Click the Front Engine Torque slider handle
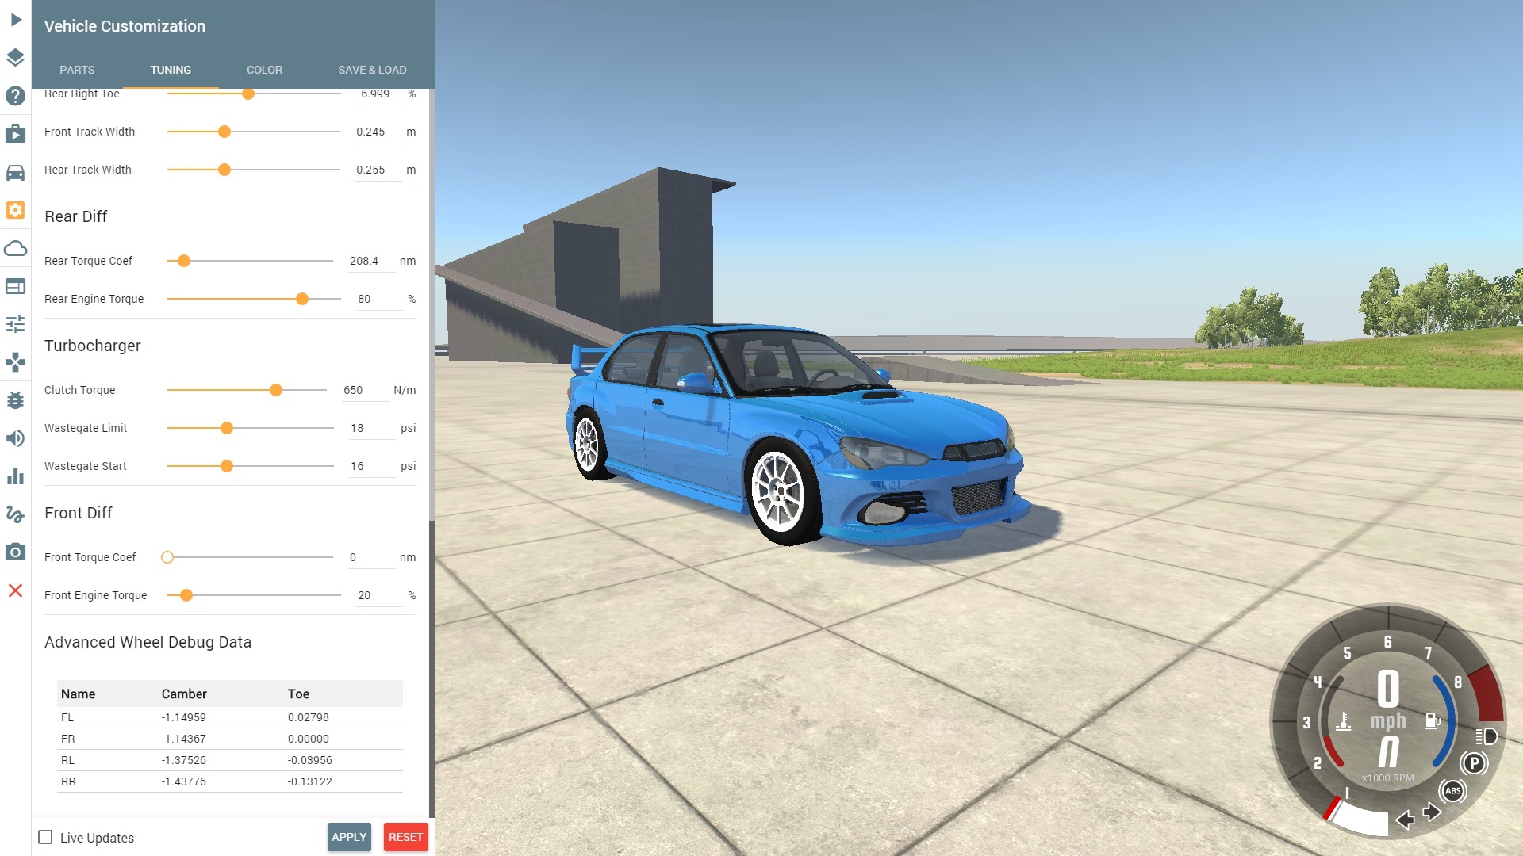 [186, 595]
